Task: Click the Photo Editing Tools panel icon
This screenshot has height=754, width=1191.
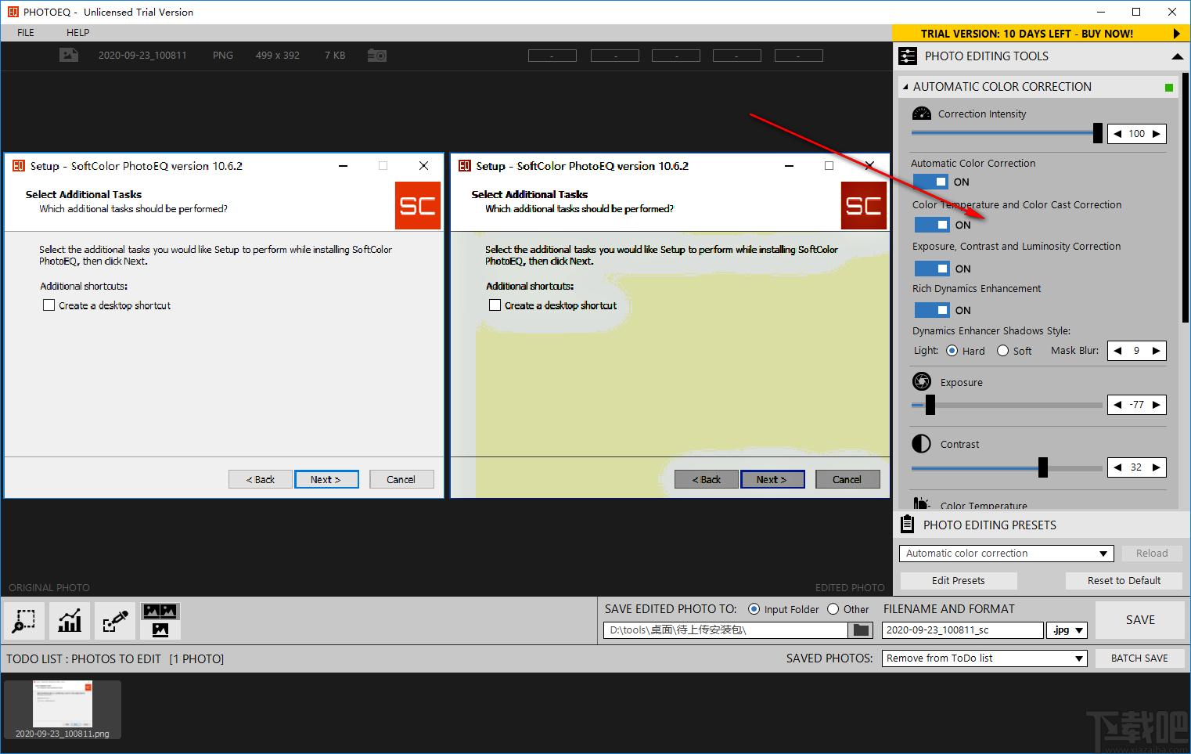Action: click(908, 56)
